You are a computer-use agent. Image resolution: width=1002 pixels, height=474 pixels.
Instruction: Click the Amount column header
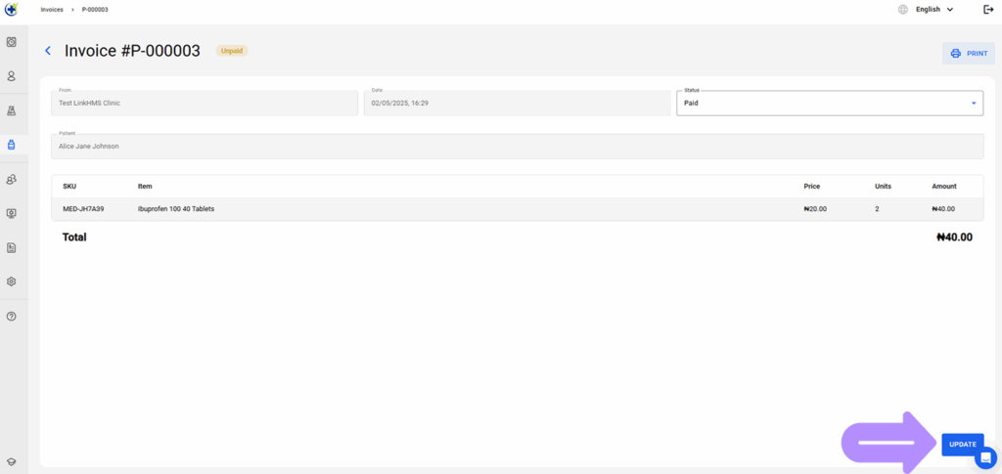coord(944,187)
